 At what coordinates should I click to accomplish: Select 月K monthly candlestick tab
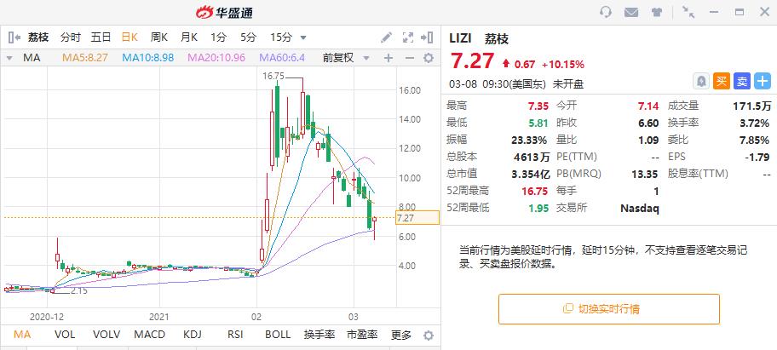[189, 37]
